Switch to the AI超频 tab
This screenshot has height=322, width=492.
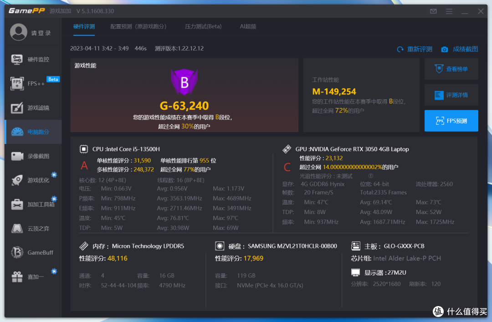[x=248, y=27]
